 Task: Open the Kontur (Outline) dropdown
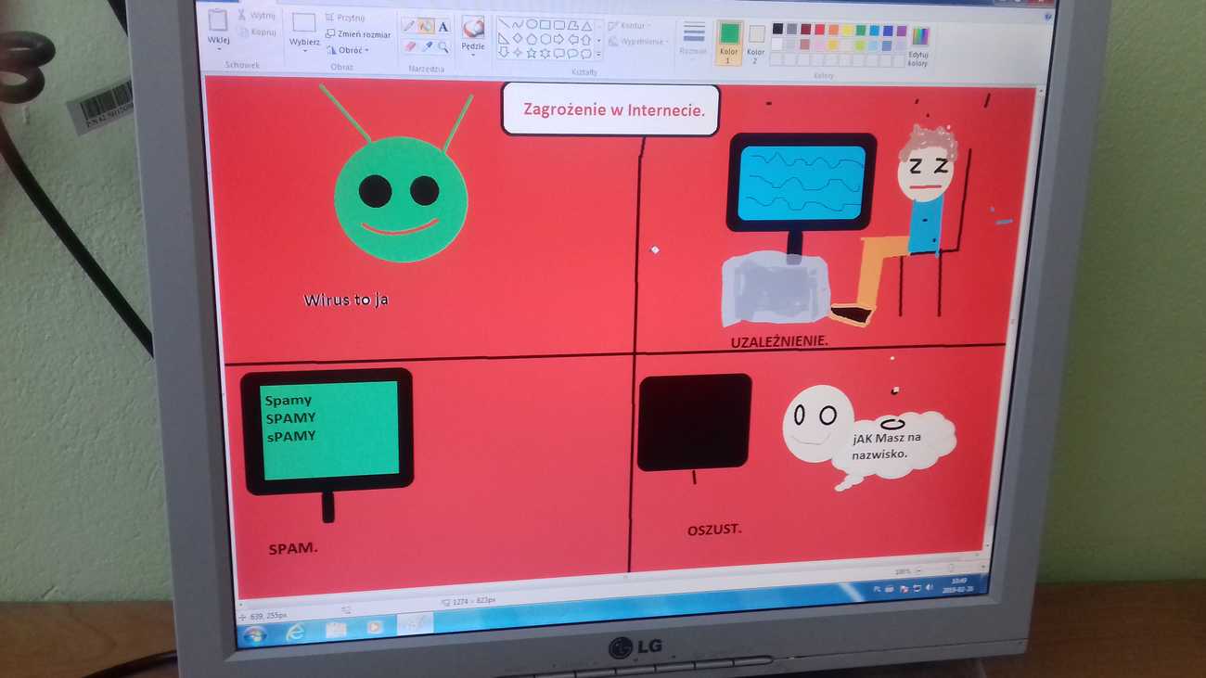click(x=629, y=25)
